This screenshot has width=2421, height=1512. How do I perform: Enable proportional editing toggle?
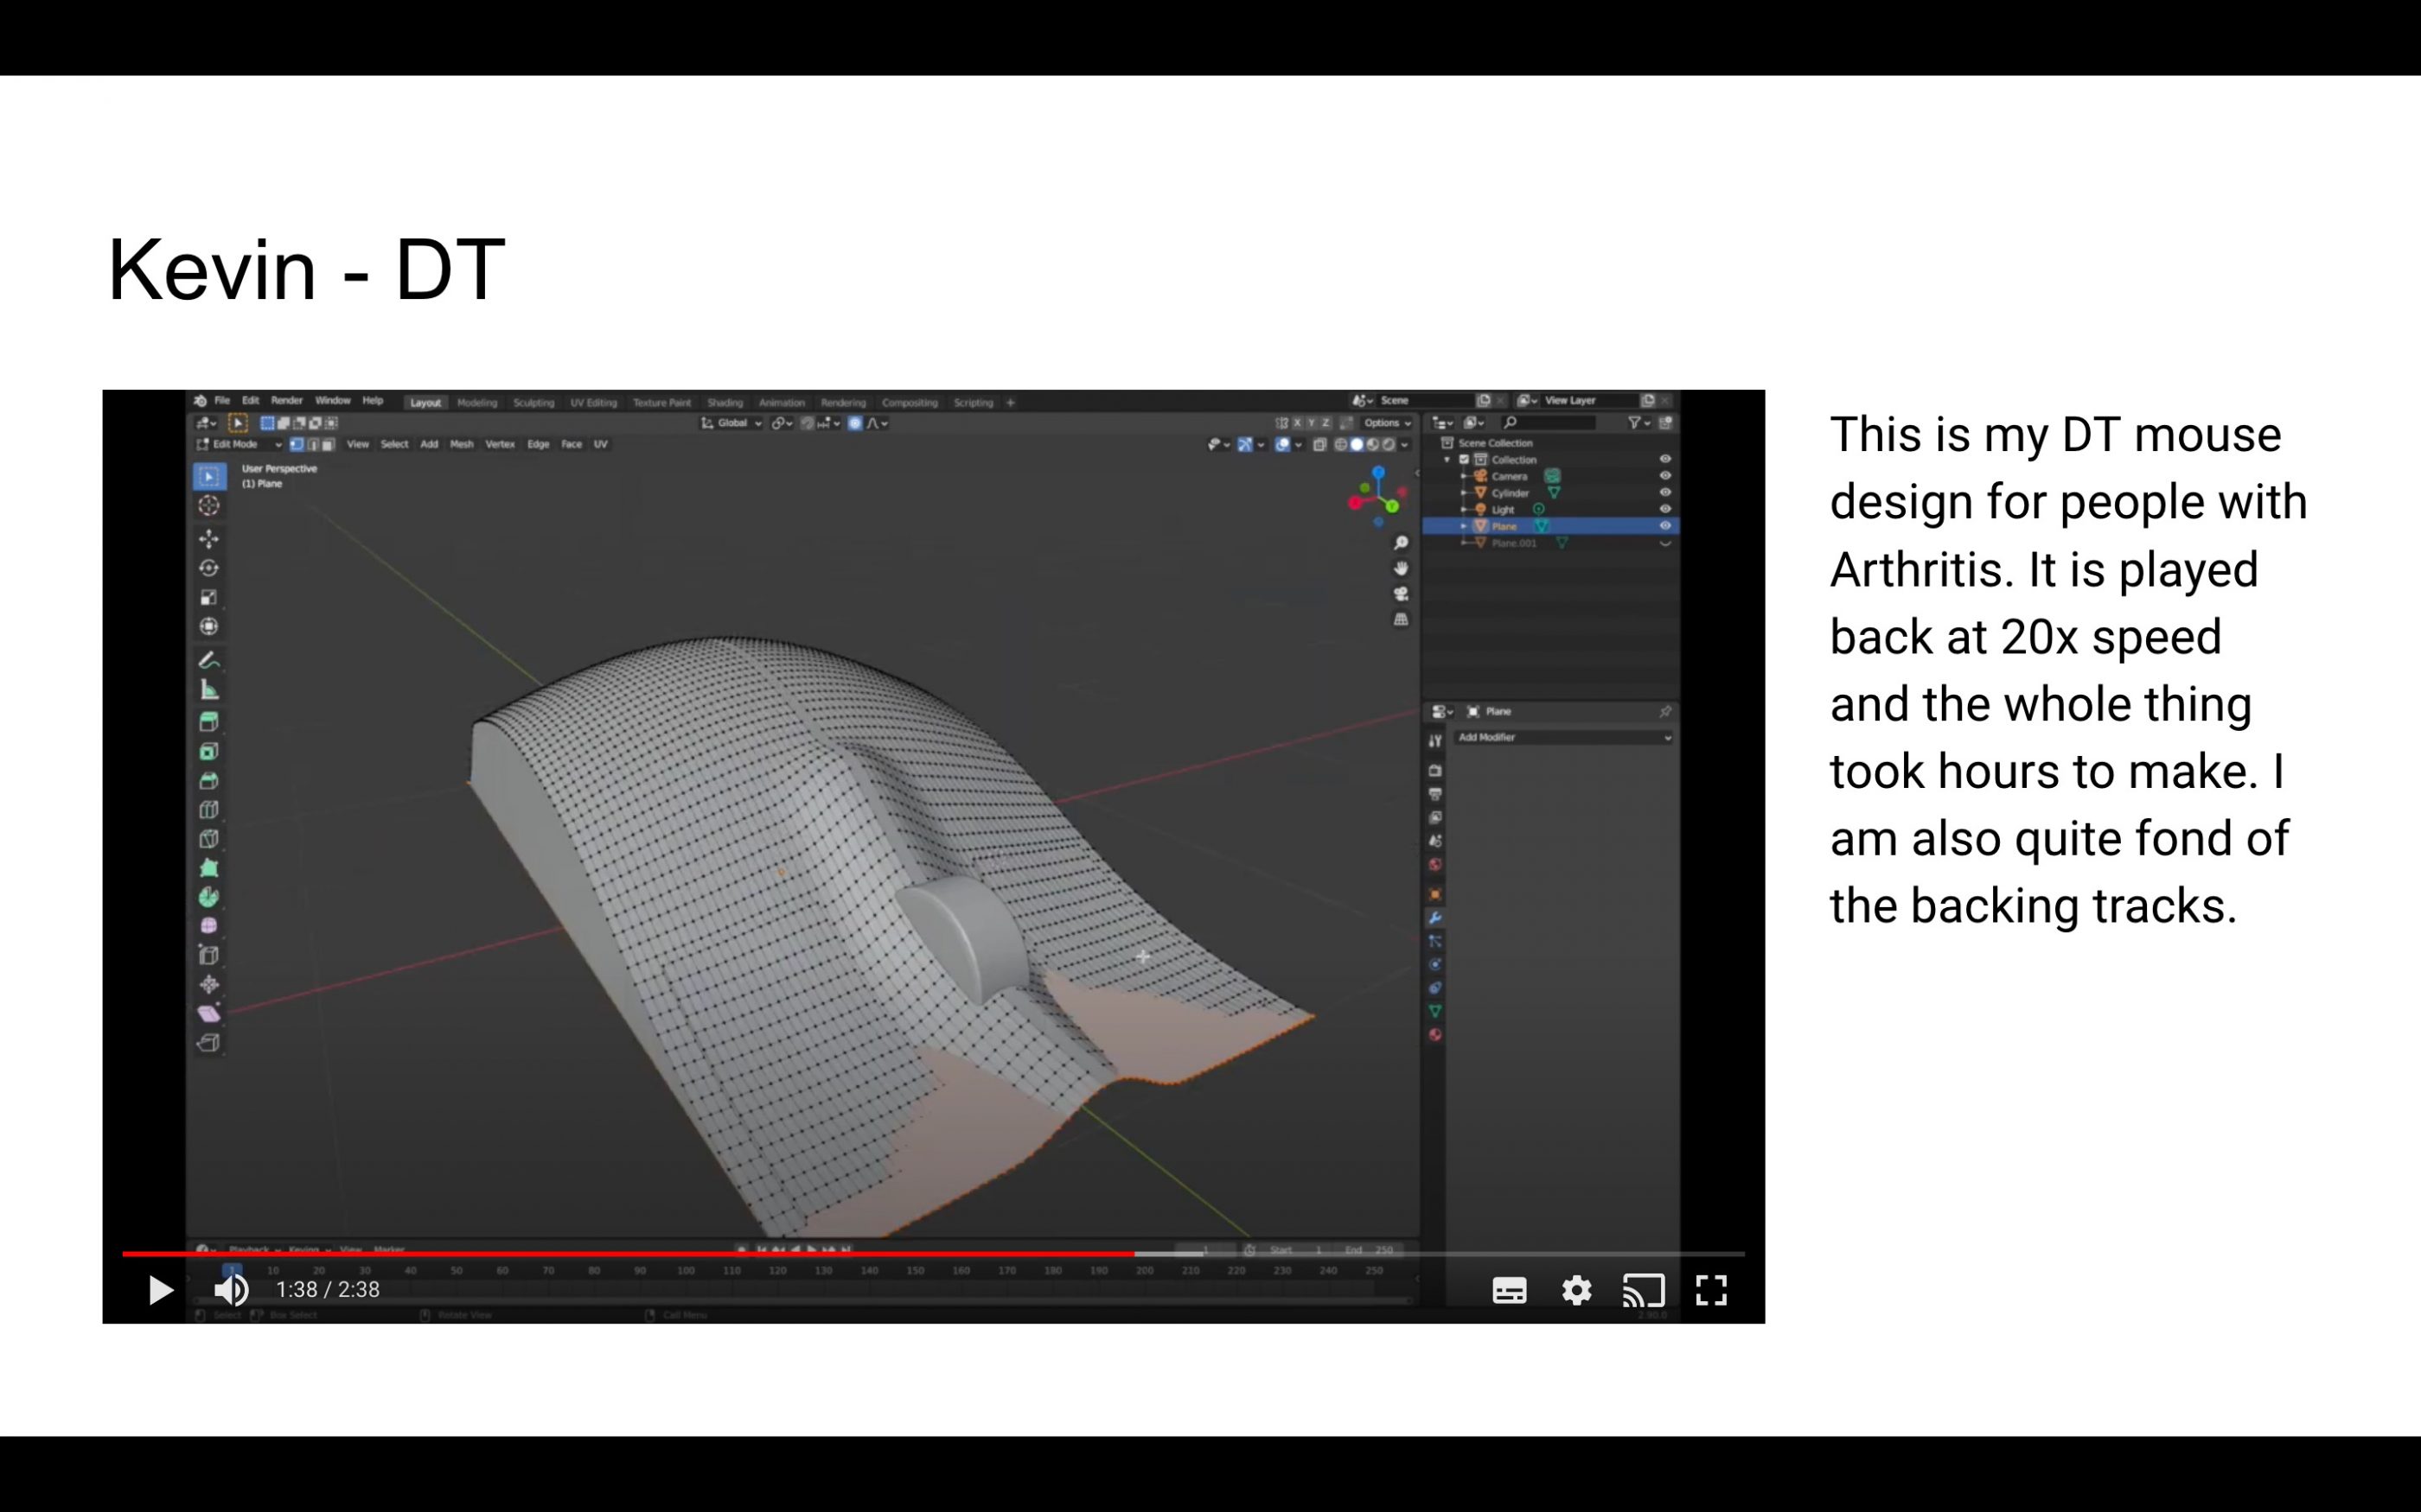tap(854, 423)
